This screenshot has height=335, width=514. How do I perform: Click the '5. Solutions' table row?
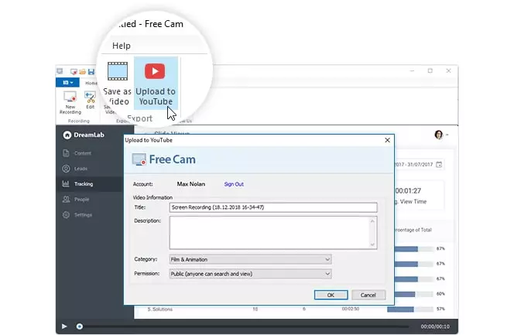coord(160,309)
